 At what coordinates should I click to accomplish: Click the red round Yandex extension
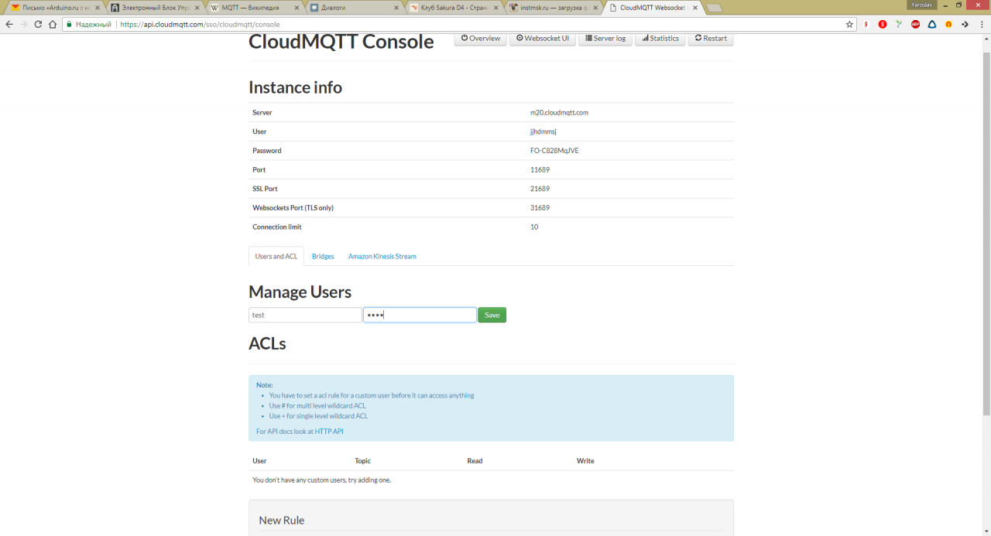(883, 24)
